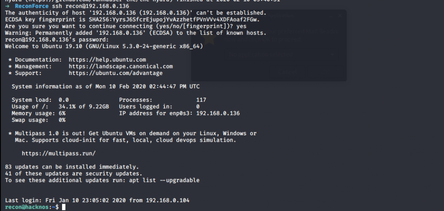Minimize the faint Preferred Application dialog
This screenshot has height=211, width=444.
pos(331,16)
